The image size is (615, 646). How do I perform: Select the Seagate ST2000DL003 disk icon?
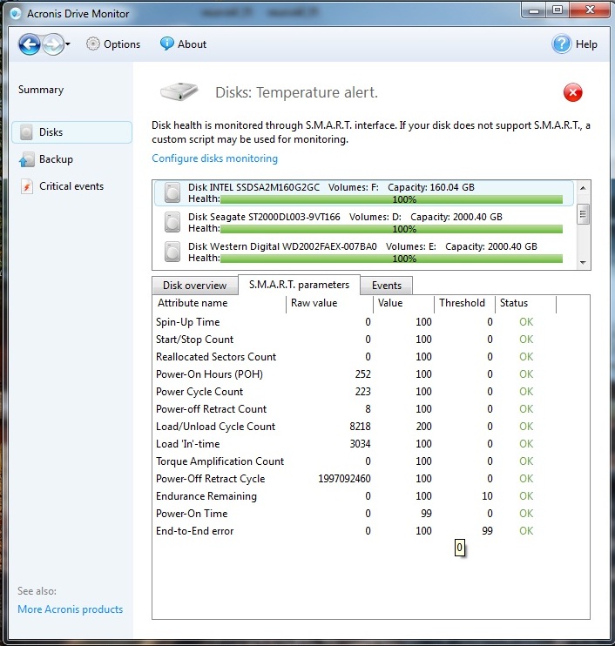[x=172, y=223]
